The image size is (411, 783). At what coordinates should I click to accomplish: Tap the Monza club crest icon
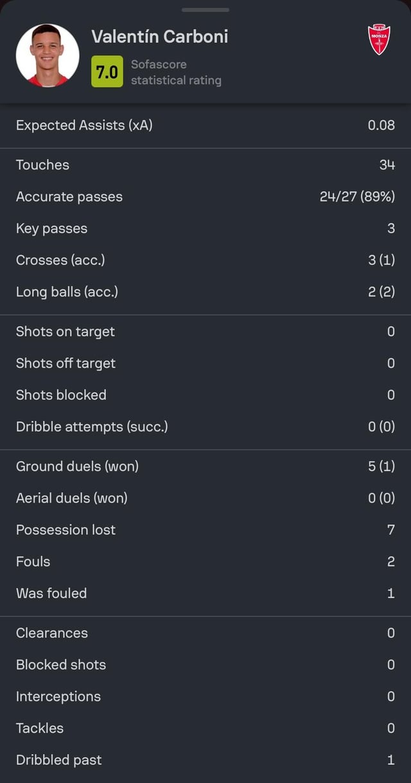[379, 39]
